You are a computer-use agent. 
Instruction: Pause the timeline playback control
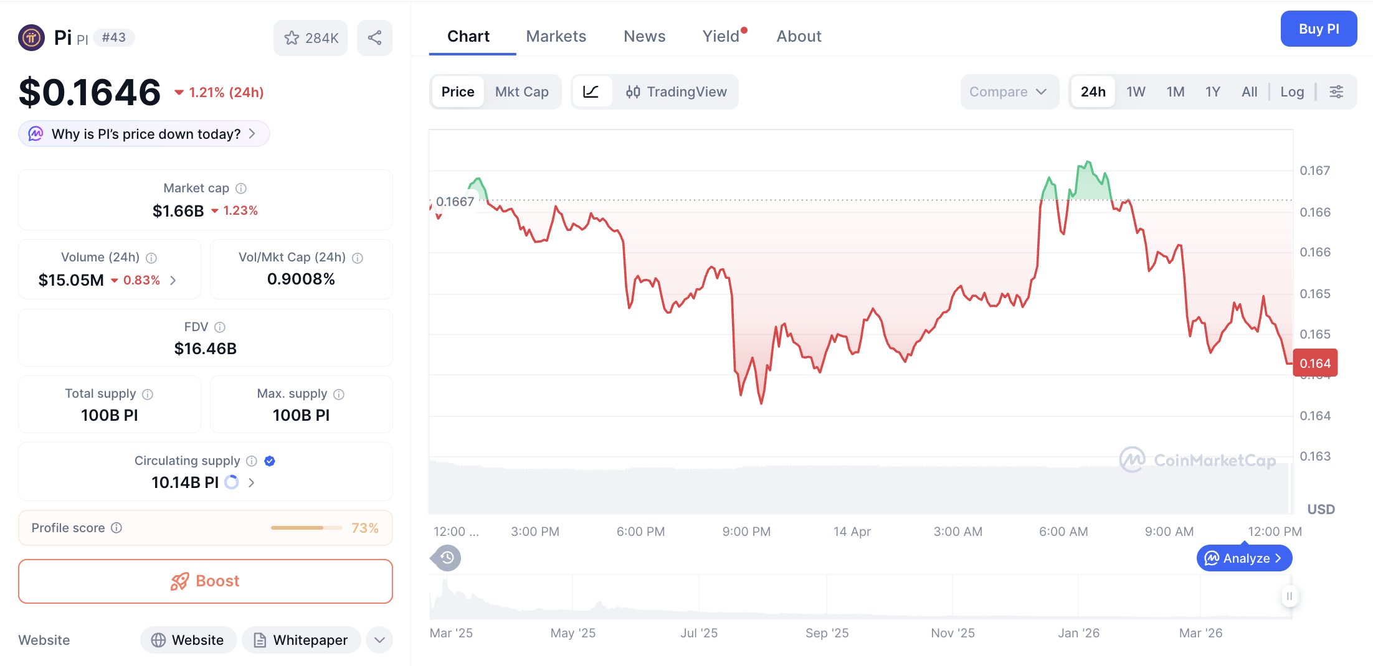[x=1290, y=596]
